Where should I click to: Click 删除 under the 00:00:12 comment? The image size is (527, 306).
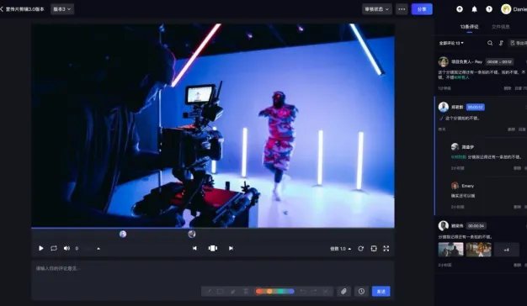click(x=511, y=129)
